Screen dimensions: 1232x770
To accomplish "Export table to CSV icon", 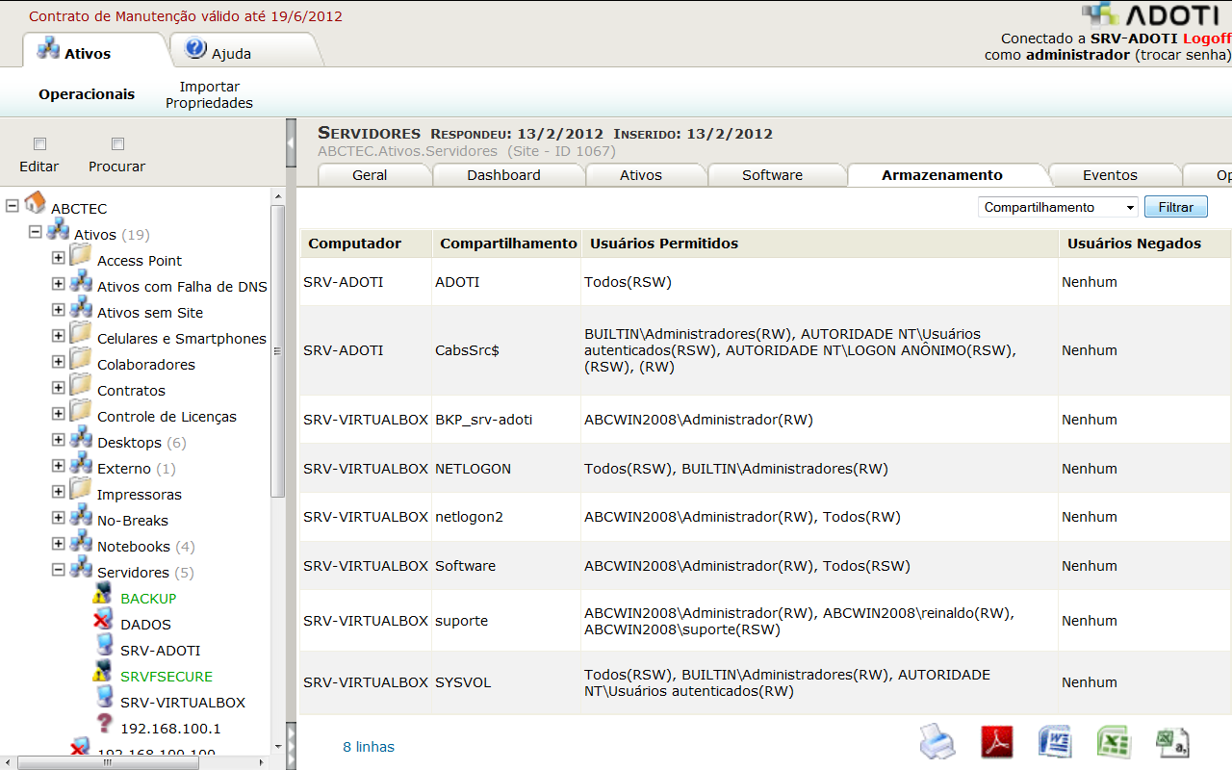I will [x=1172, y=742].
